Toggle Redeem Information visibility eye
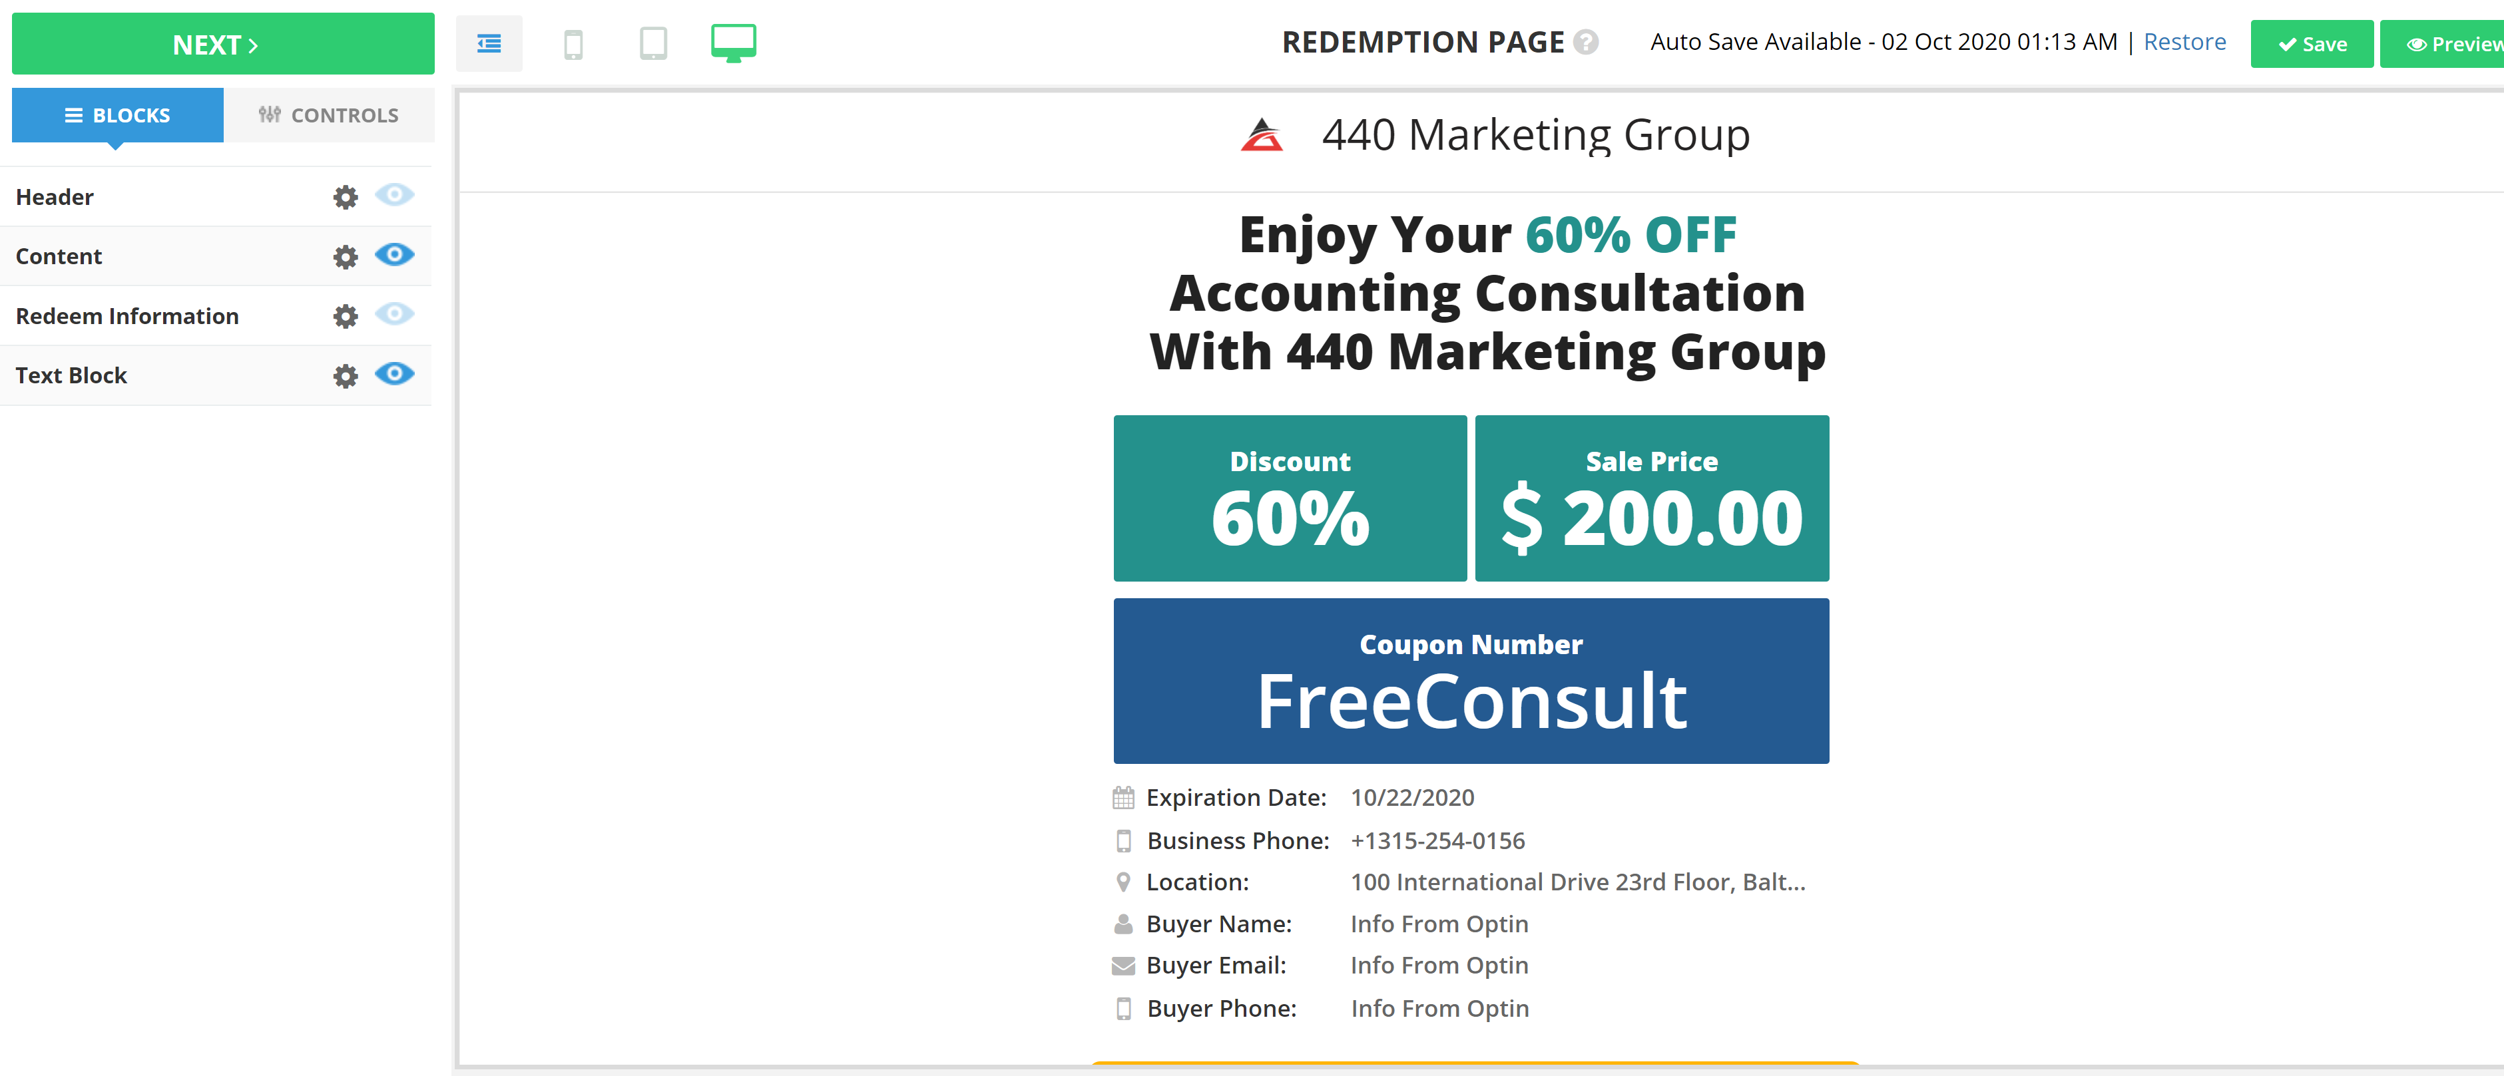The image size is (2504, 1076). tap(393, 313)
